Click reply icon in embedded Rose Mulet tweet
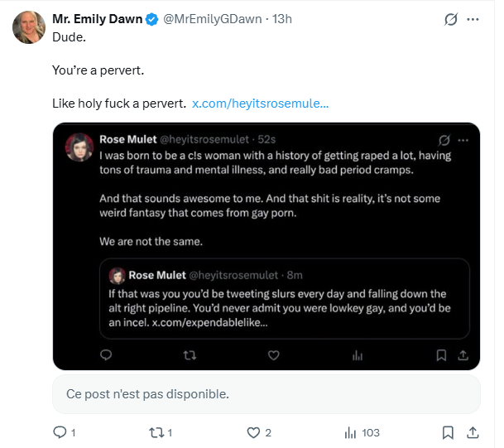This screenshot has height=448, width=504. coord(106,354)
